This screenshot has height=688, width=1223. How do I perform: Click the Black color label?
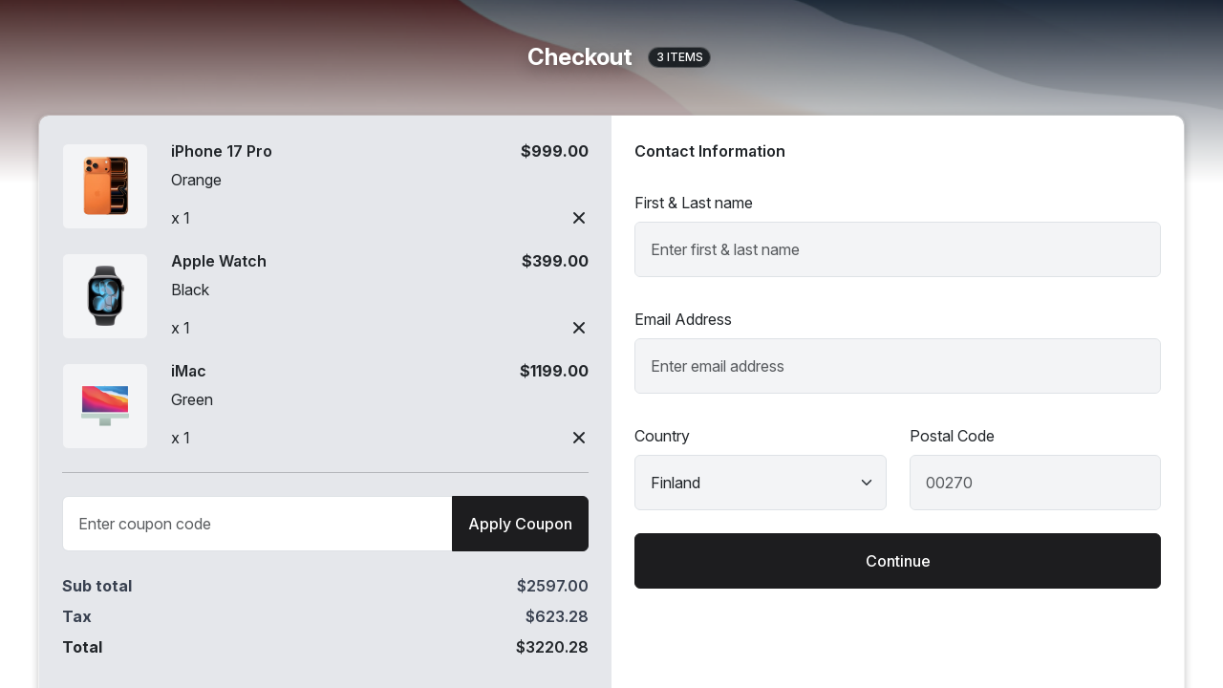pos(190,290)
